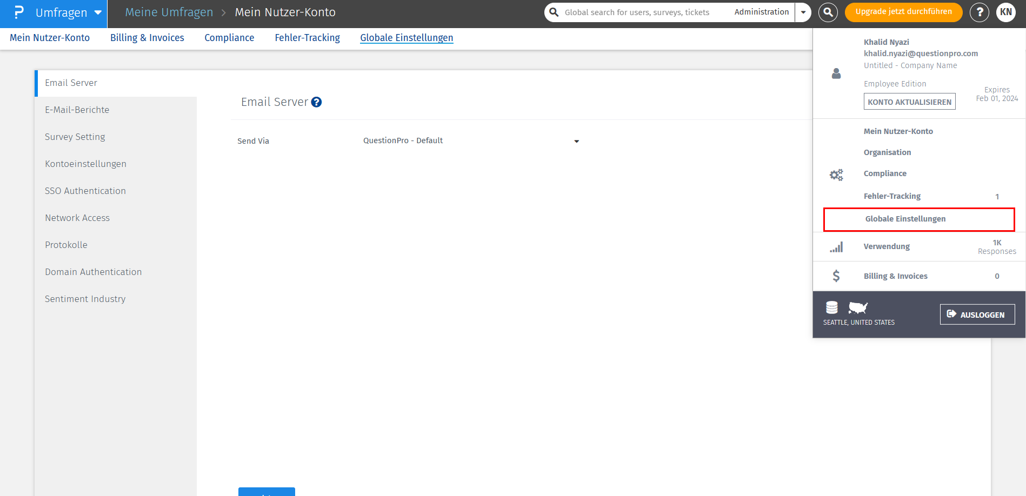Click the dollar sign billing icon
Image resolution: width=1026 pixels, height=496 pixels.
836,276
